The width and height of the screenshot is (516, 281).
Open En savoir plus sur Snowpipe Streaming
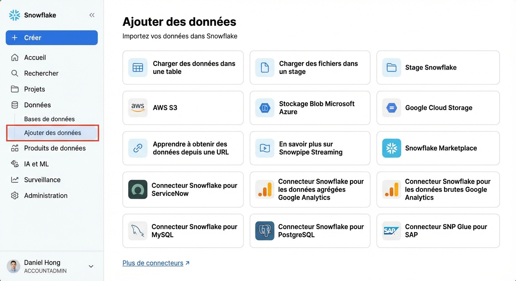tap(310, 148)
